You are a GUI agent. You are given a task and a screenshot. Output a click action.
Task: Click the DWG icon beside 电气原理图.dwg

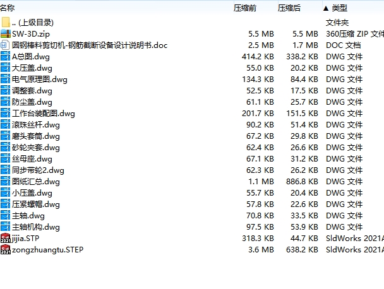(6, 79)
